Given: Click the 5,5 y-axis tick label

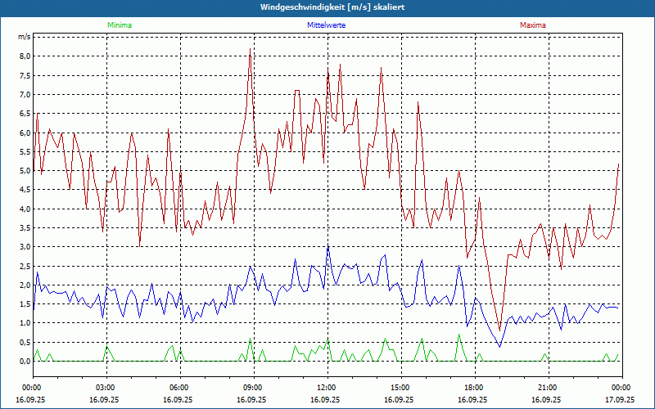Looking at the screenshot, I should [25, 152].
